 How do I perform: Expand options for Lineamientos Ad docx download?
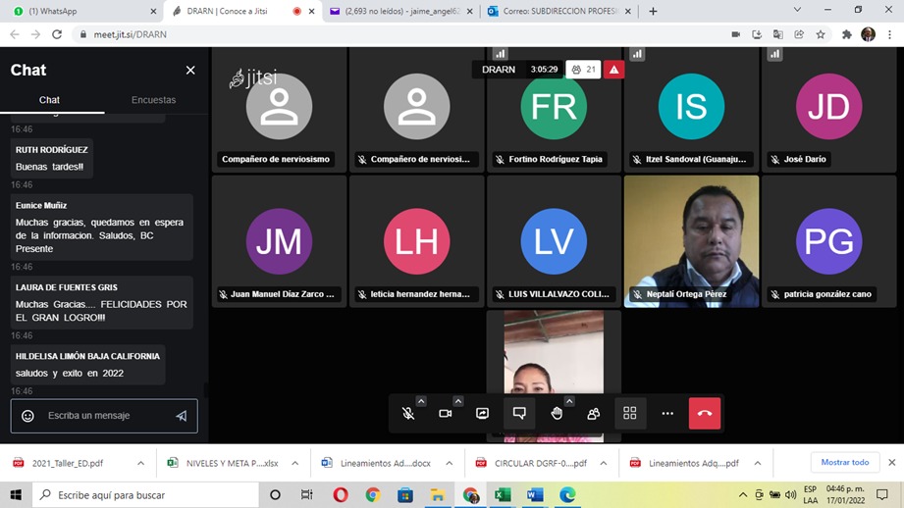click(450, 463)
